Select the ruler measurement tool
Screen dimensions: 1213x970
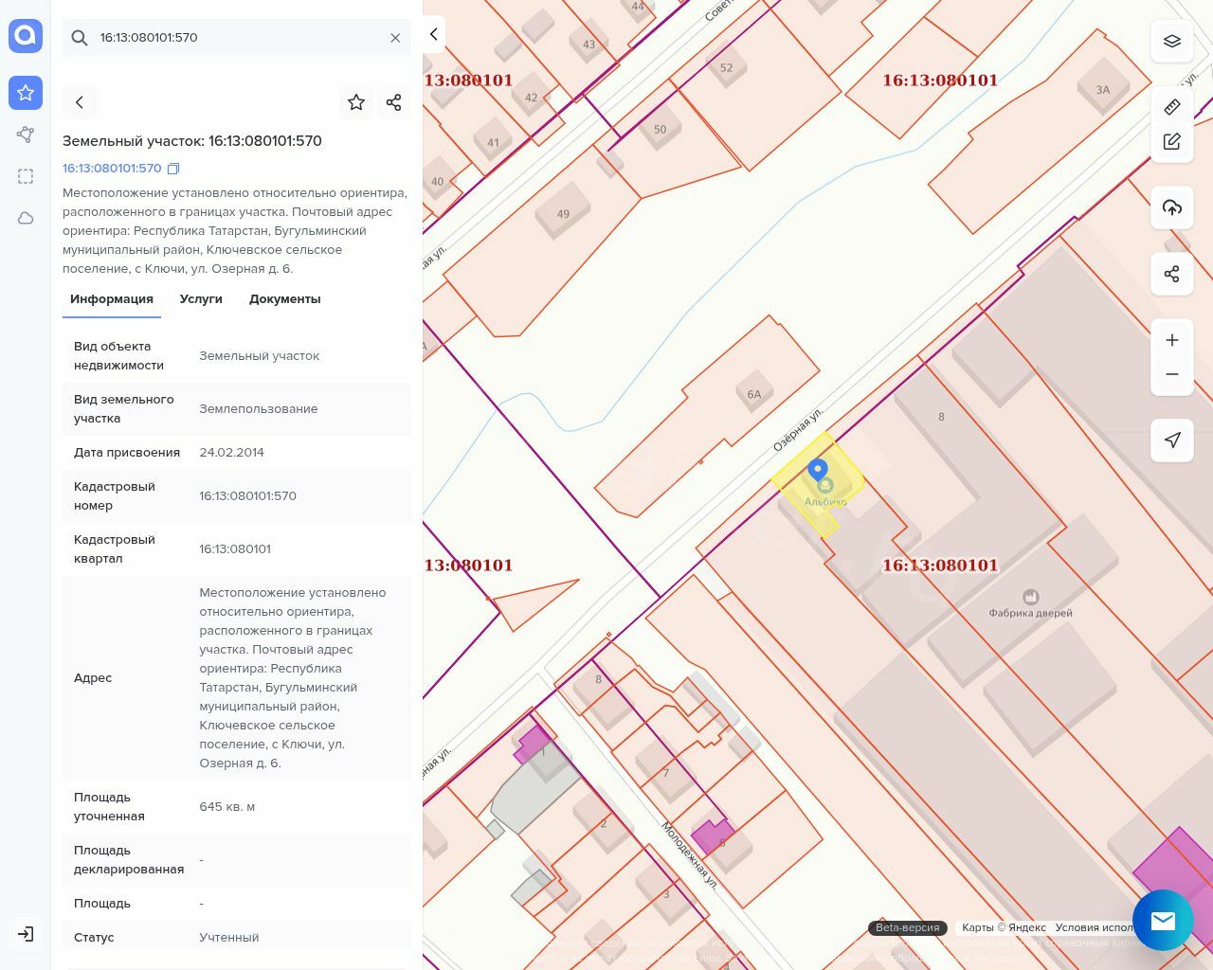pos(1172,106)
